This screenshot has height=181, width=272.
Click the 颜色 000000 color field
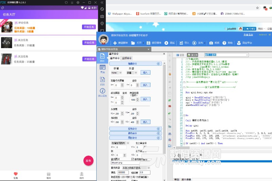(x=123, y=173)
